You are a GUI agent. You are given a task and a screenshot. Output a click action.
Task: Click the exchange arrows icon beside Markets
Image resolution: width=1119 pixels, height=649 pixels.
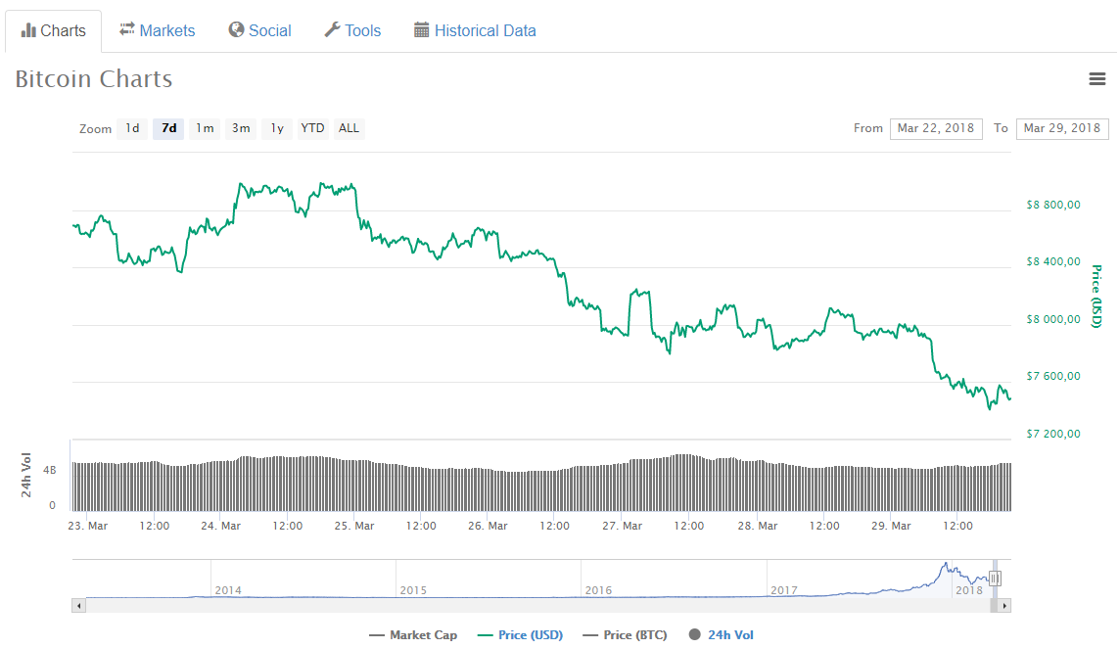click(x=126, y=30)
